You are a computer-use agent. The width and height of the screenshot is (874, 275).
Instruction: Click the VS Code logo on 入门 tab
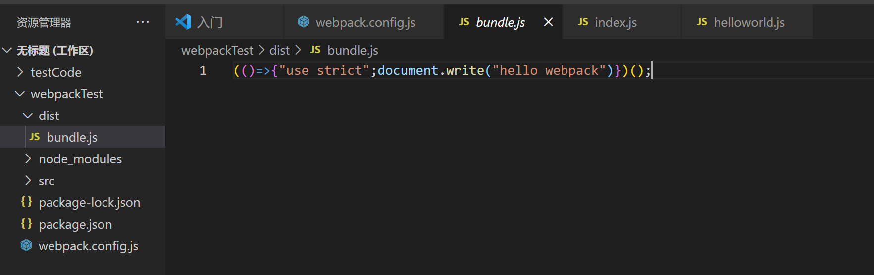[183, 22]
